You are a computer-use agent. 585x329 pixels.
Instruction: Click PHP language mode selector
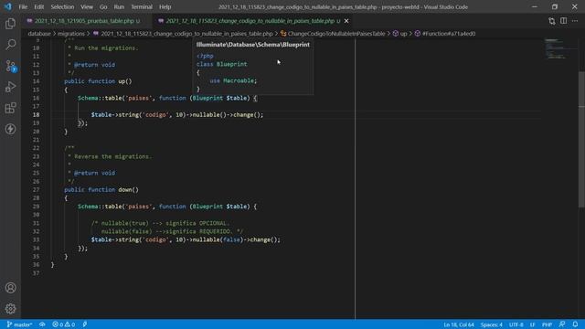click(547, 324)
